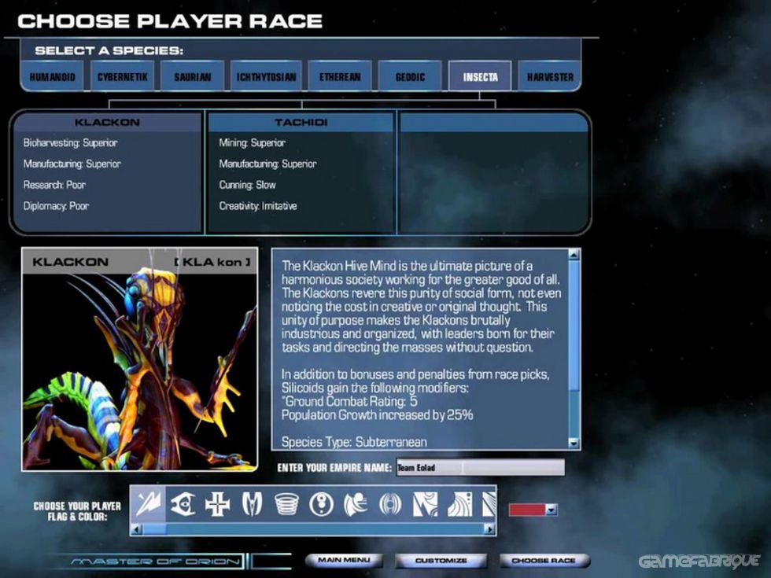The height and width of the screenshot is (578, 771).
Task: Select the Humanoid species tab
Action: click(x=53, y=77)
